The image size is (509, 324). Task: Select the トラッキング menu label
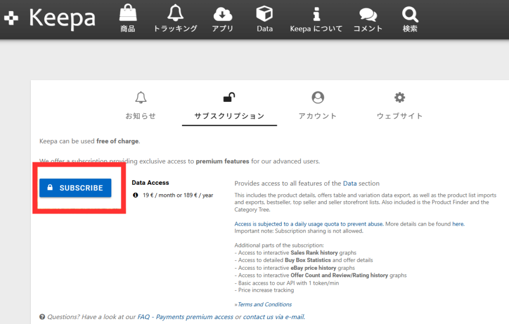pos(175,28)
